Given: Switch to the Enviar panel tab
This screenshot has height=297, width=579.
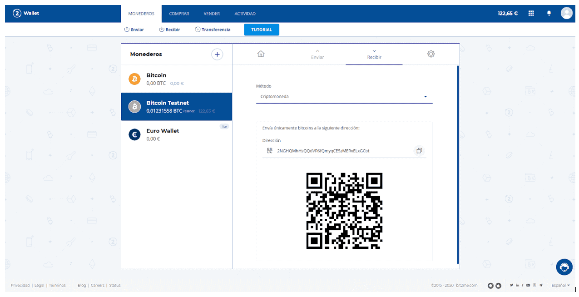Looking at the screenshot, I should (x=317, y=54).
